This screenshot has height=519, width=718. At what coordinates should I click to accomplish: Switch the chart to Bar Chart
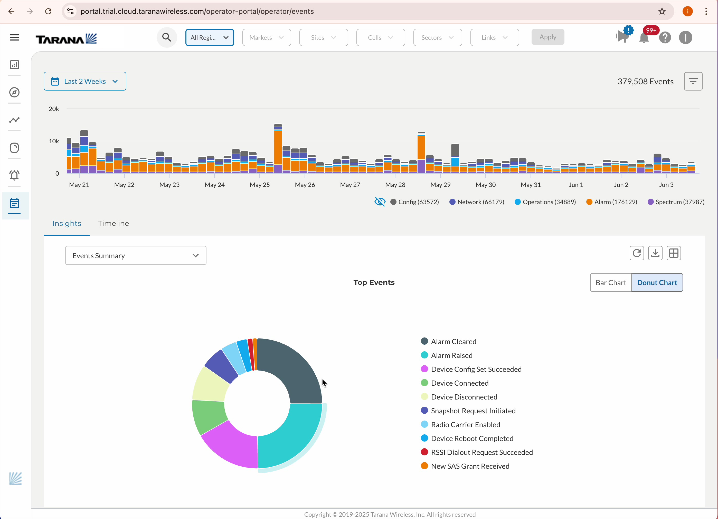coord(610,282)
